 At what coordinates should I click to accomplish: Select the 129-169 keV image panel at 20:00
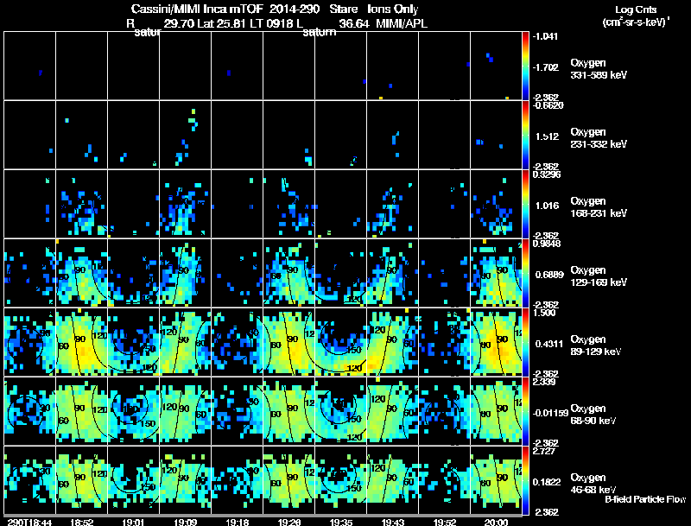tap(496, 273)
